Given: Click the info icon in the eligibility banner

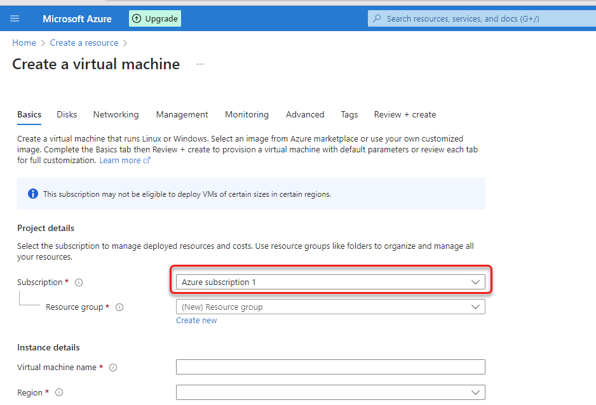Looking at the screenshot, I should click(x=32, y=194).
